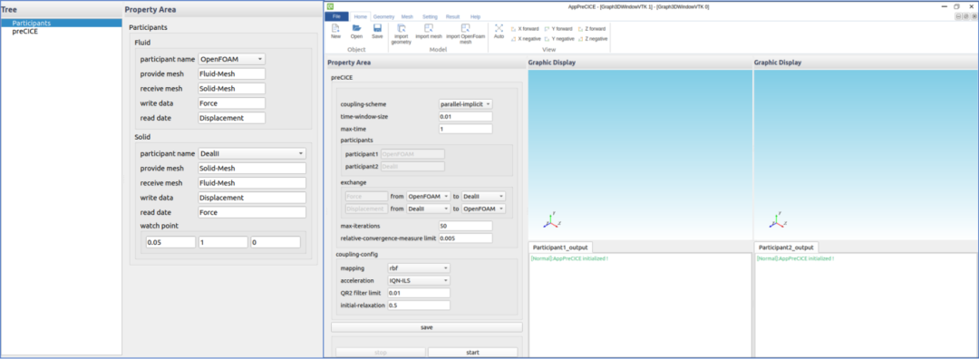Click the max-iterations field showing 50

pyautogui.click(x=466, y=226)
